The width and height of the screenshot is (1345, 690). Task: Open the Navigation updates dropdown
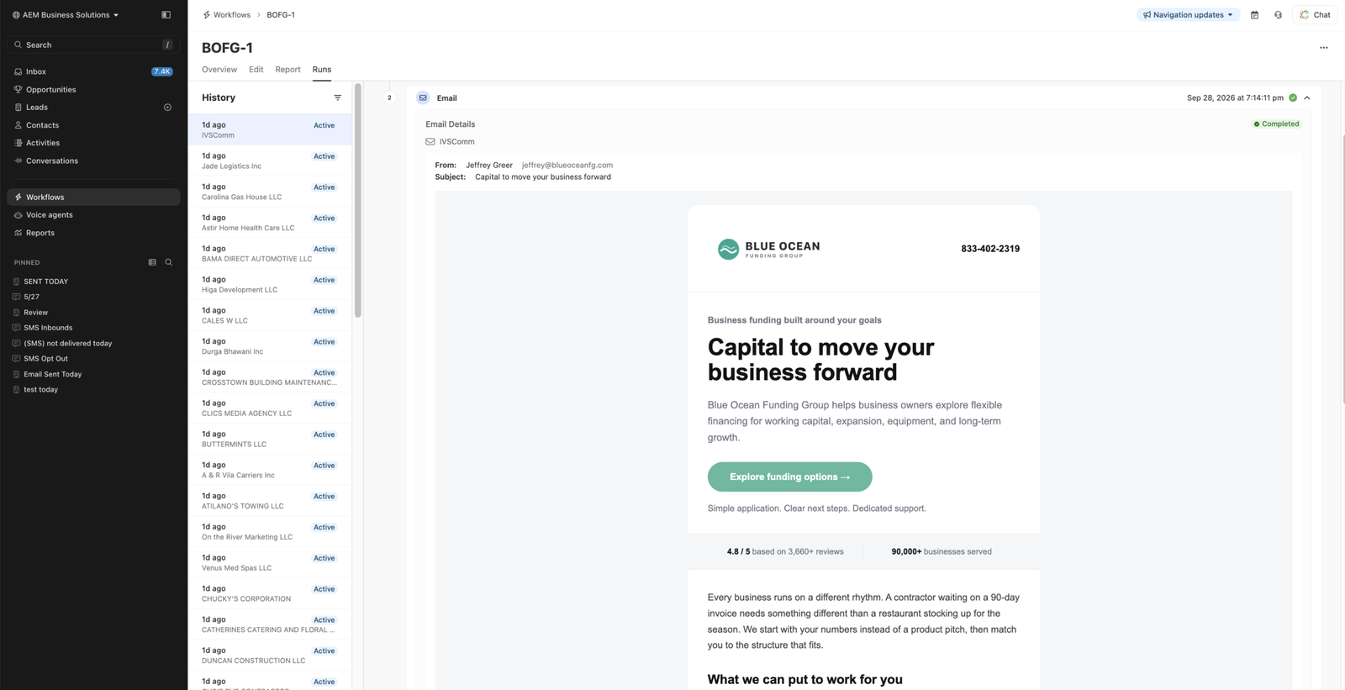(x=1189, y=14)
